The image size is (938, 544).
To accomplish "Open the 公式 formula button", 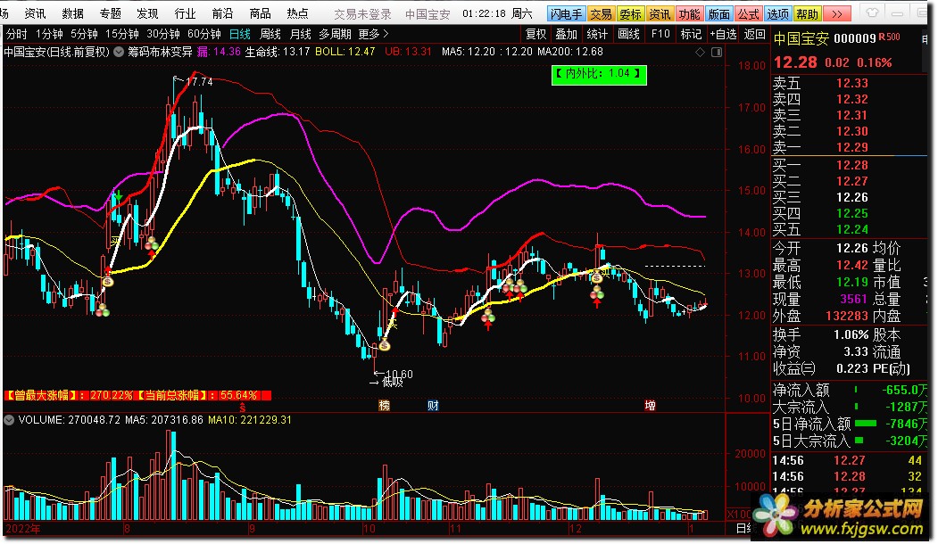I will [748, 13].
